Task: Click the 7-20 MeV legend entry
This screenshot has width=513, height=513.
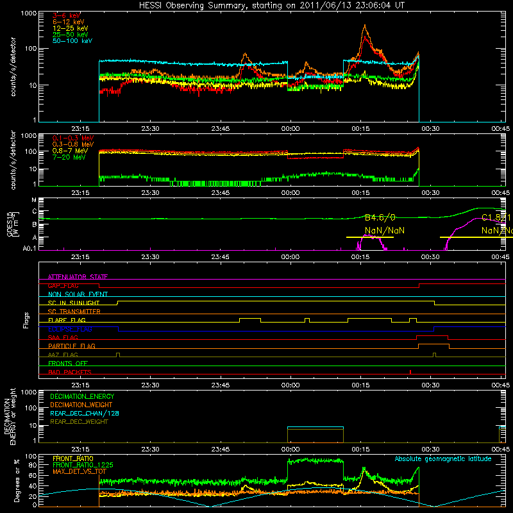Action: [69, 157]
